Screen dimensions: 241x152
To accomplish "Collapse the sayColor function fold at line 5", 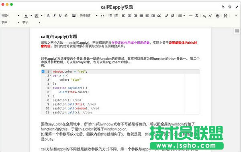I will coord(51,88).
